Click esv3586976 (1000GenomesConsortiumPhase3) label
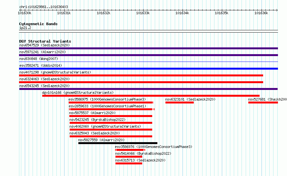The height and width of the screenshot is (176, 287). coord(153,147)
